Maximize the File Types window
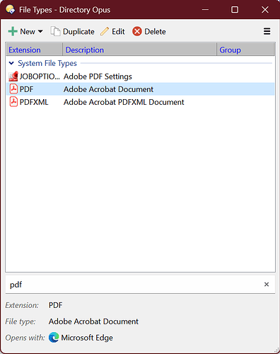 tap(235, 10)
